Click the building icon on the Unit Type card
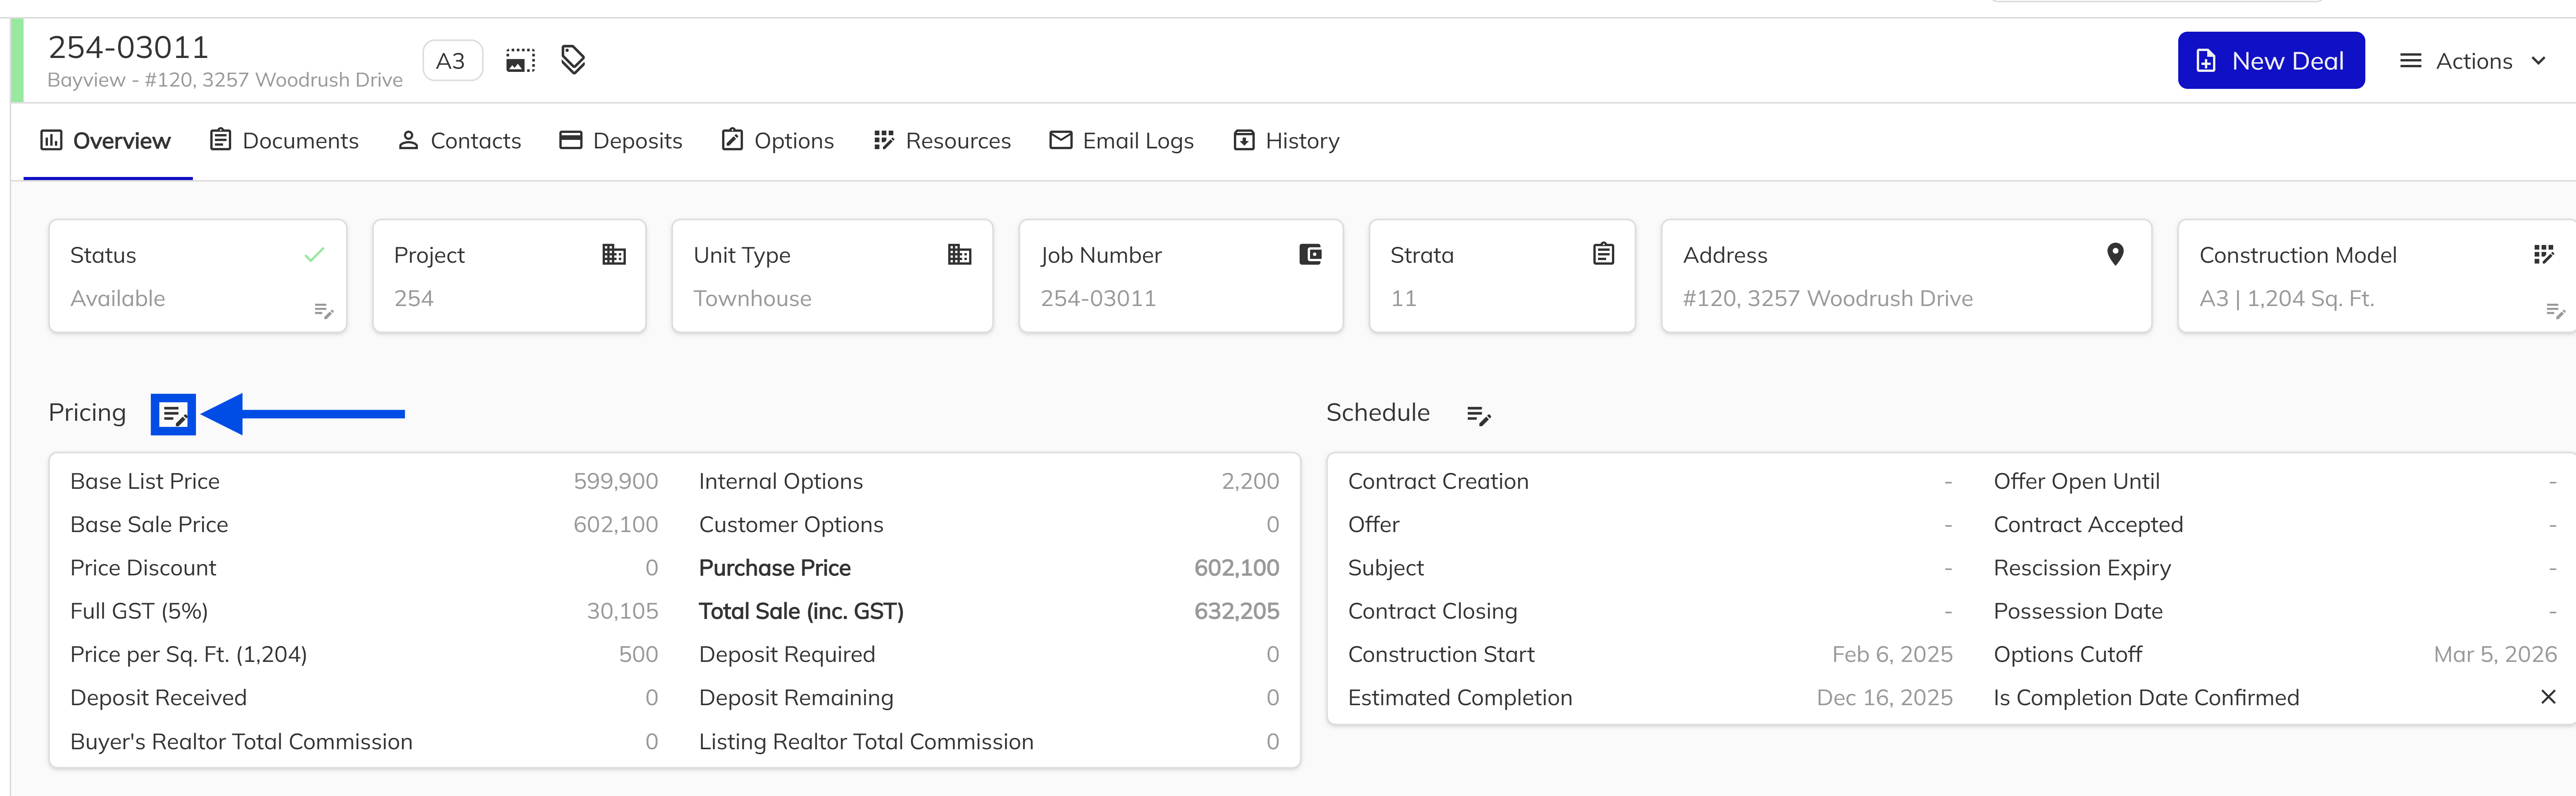 pyautogui.click(x=959, y=253)
